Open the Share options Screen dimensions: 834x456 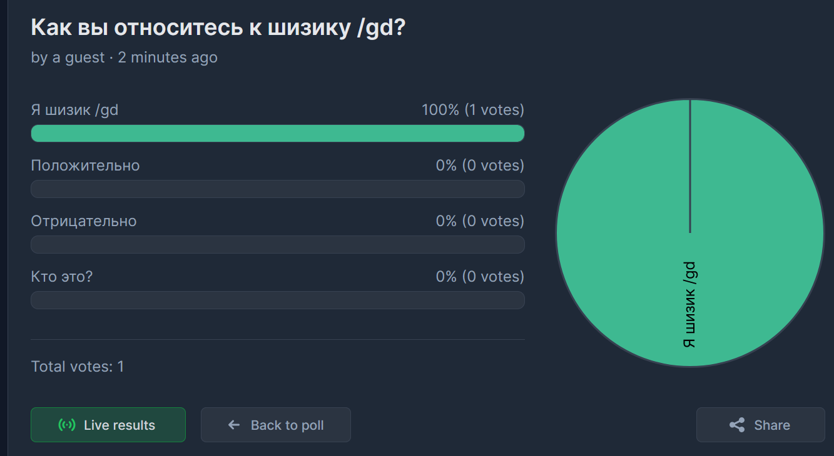[760, 425]
